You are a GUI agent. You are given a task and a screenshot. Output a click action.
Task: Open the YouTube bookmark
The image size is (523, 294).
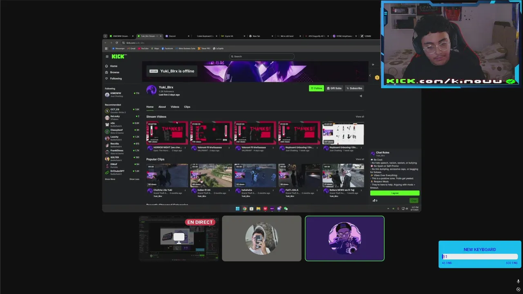pyautogui.click(x=143, y=49)
